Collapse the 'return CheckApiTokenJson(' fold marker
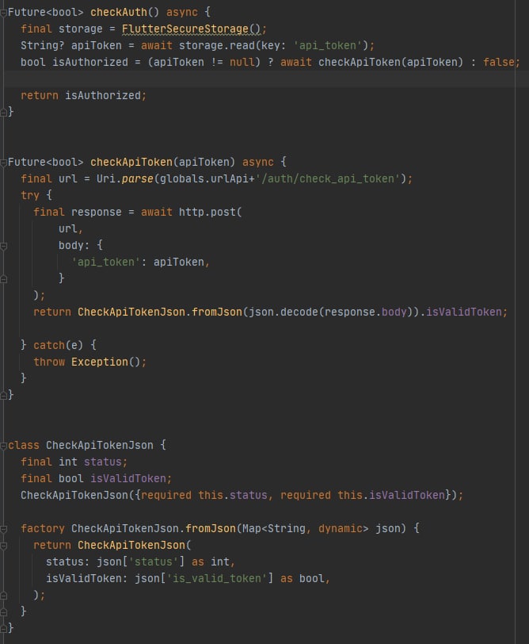 [x=3, y=546]
